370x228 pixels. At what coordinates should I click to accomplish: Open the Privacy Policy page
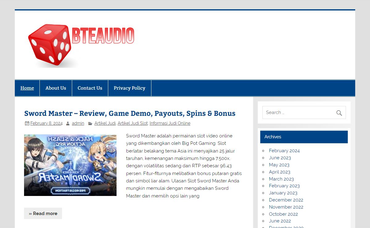129,88
